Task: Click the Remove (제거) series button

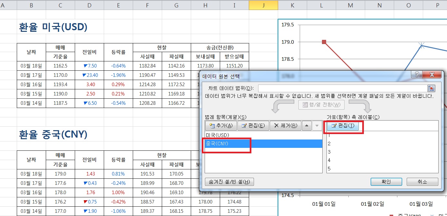Action: [285, 126]
